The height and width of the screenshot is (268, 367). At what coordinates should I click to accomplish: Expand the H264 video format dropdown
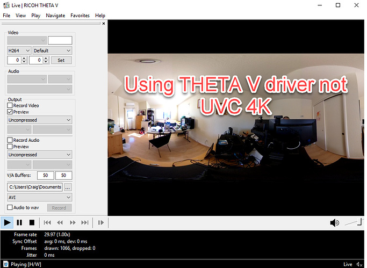[19, 50]
